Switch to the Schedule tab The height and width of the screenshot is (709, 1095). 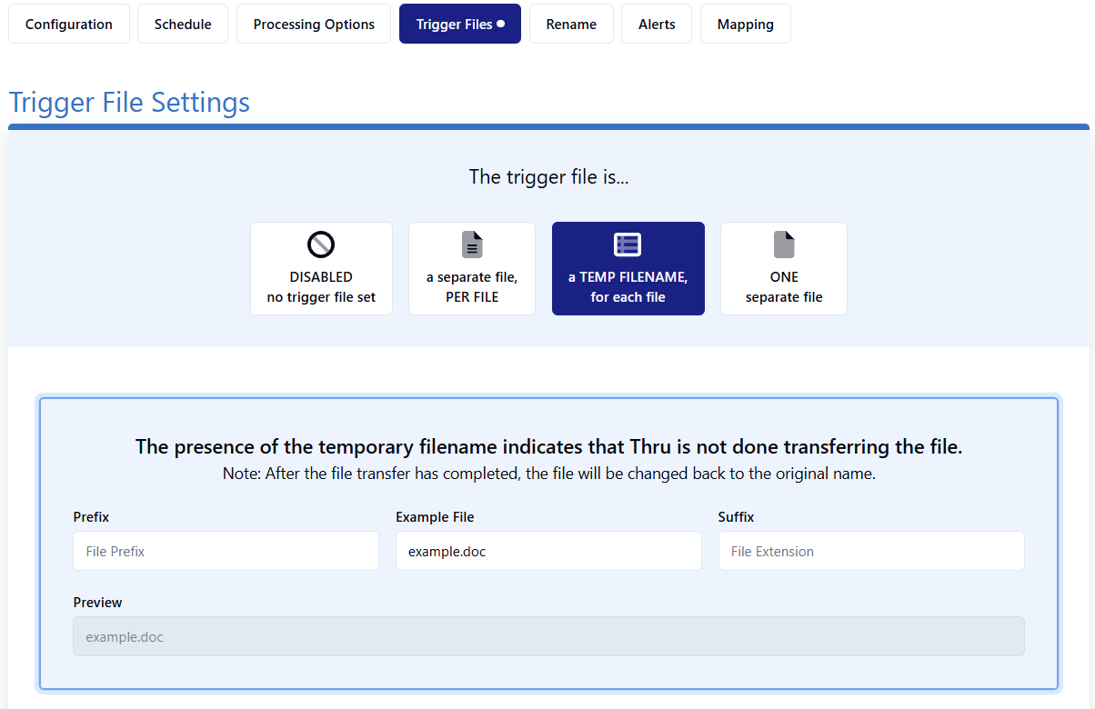click(183, 25)
